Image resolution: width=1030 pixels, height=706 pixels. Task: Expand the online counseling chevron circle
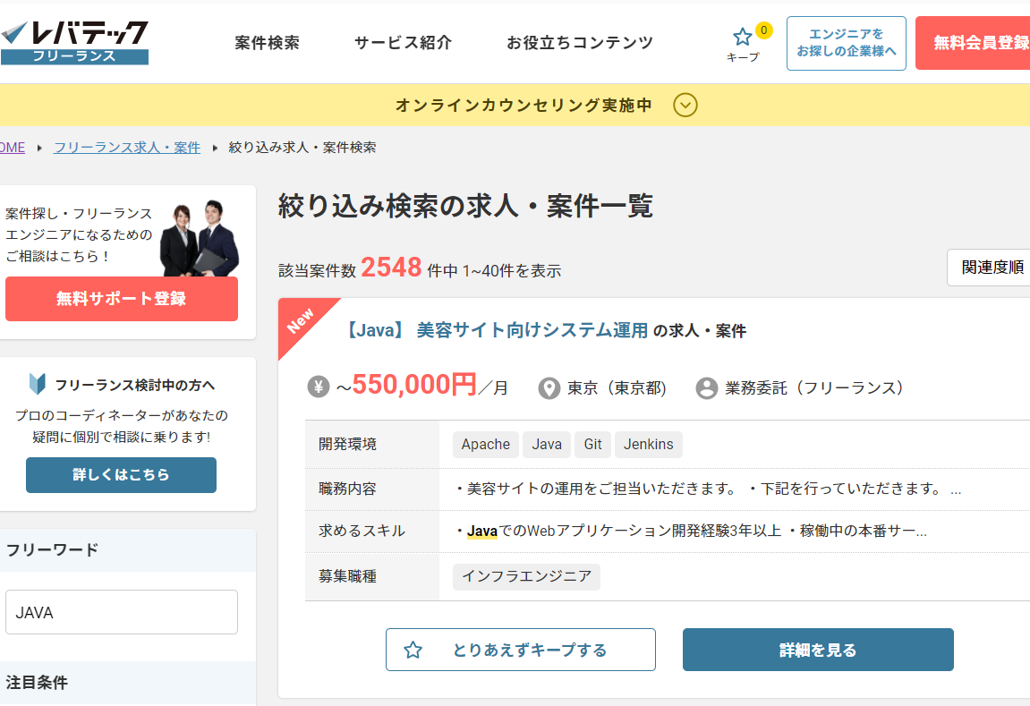685,106
